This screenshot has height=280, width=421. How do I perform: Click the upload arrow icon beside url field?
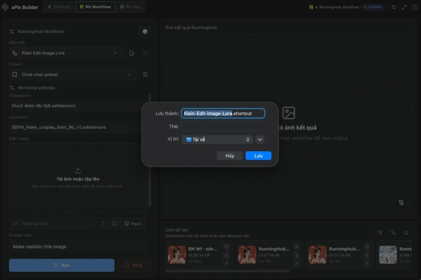pyautogui.click(x=103, y=224)
